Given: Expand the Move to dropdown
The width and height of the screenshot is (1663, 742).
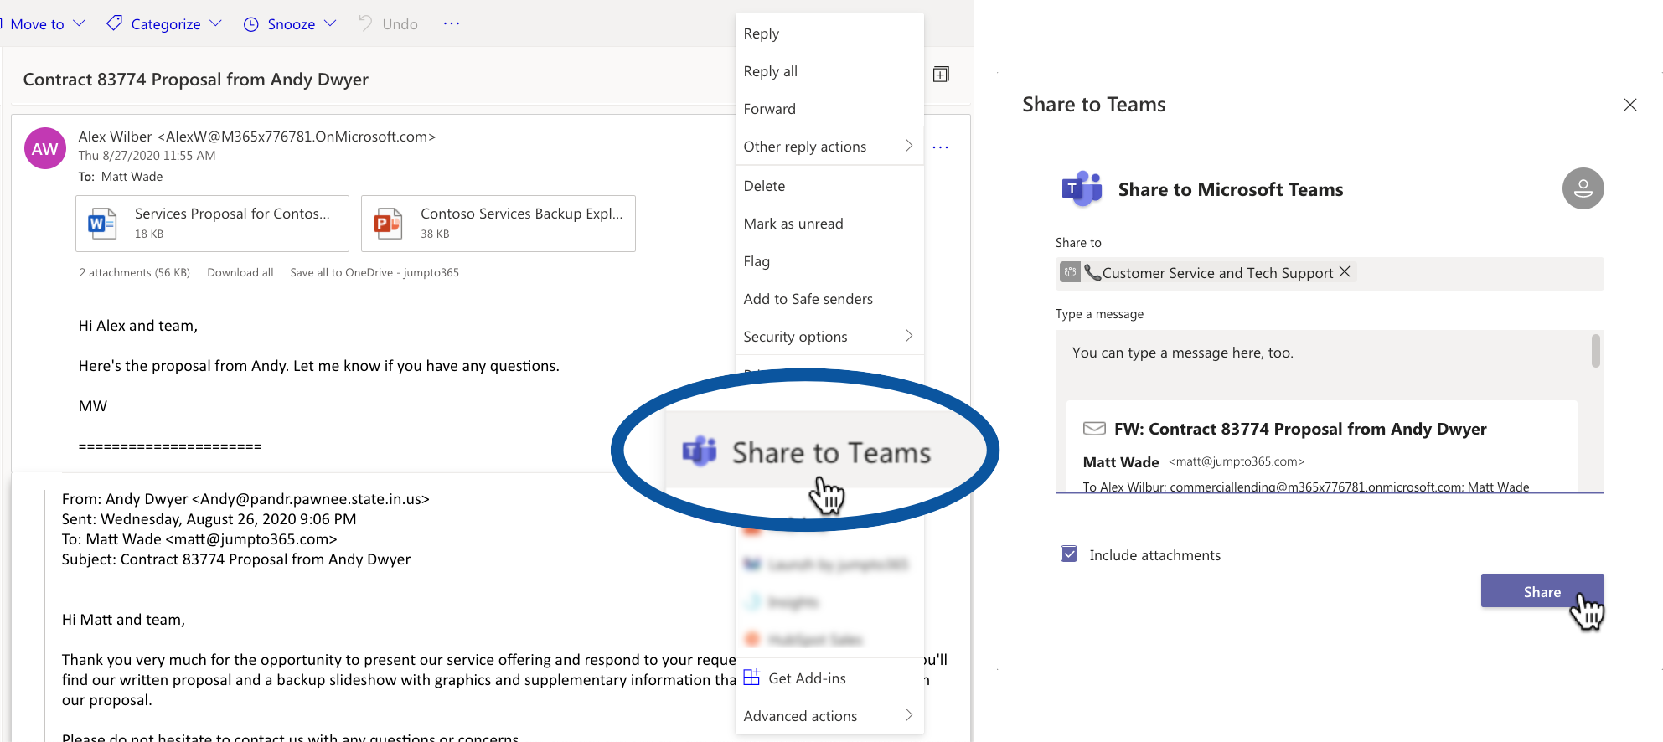Looking at the screenshot, I should pyautogui.click(x=79, y=23).
